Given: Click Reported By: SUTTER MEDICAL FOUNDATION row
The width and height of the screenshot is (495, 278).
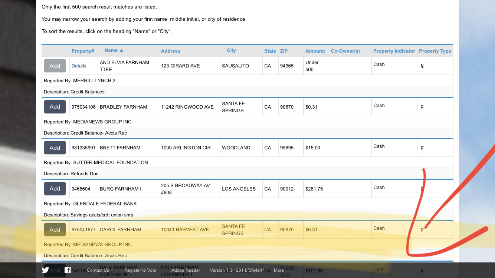Looking at the screenshot, I should [x=247, y=162].
